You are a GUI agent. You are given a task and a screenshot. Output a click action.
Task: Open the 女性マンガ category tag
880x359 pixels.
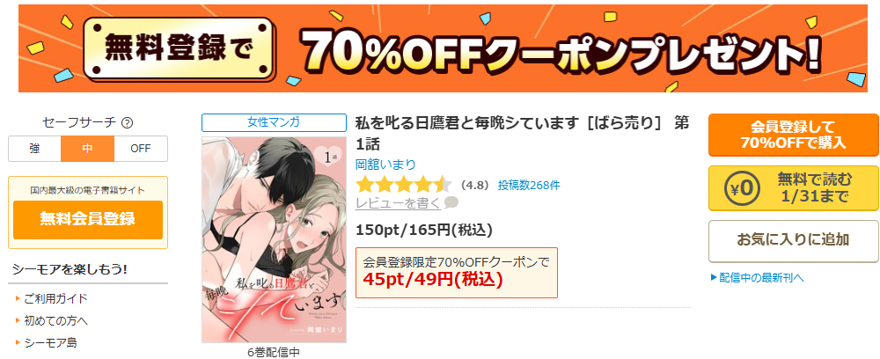click(274, 122)
